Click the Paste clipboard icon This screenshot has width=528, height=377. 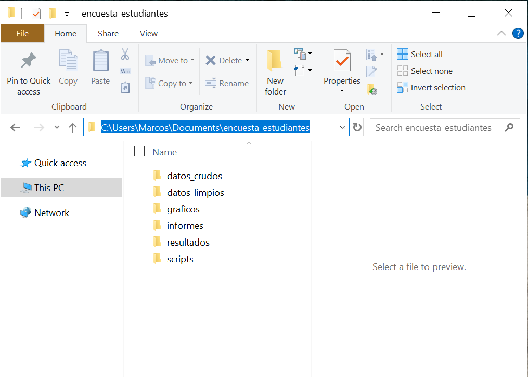coord(101,60)
